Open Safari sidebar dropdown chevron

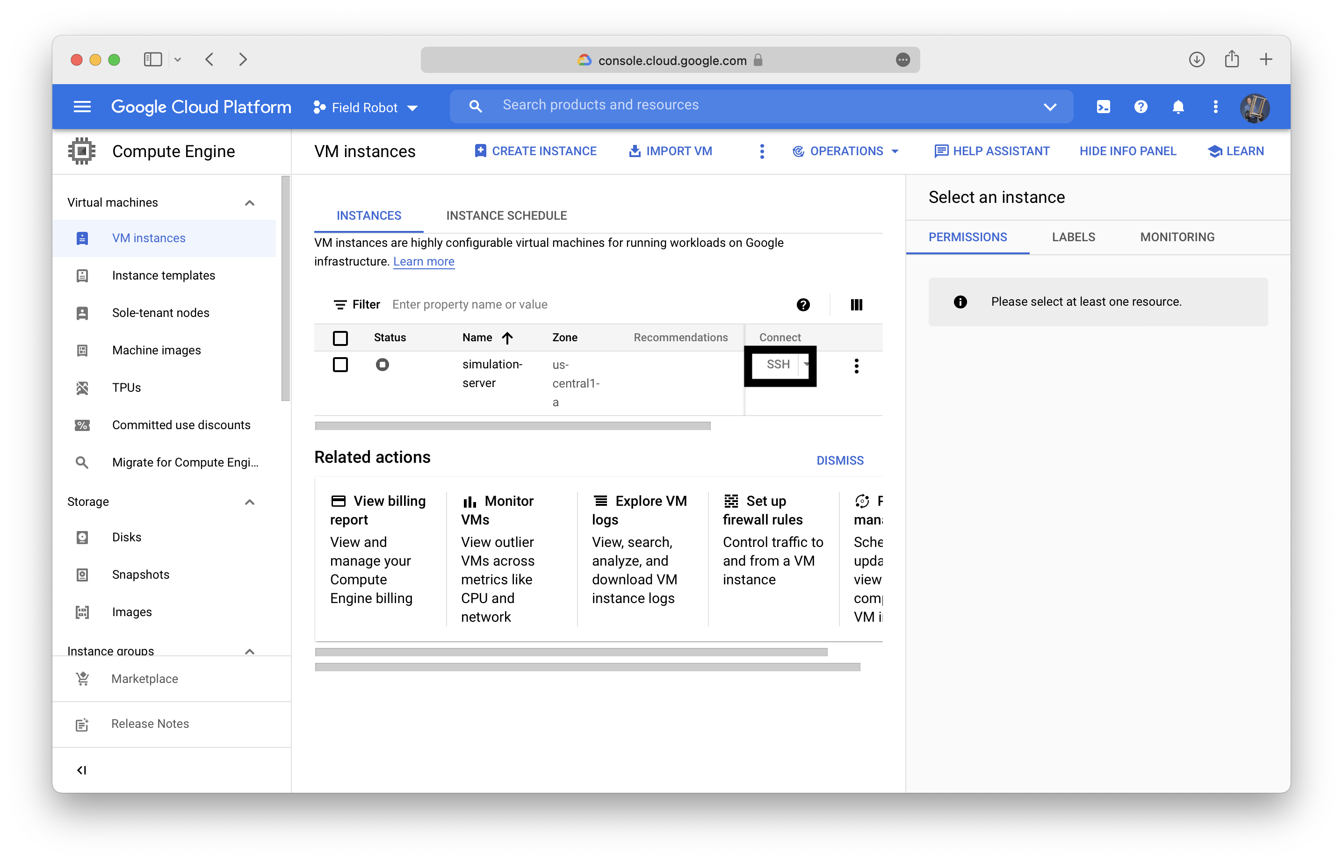(x=178, y=59)
